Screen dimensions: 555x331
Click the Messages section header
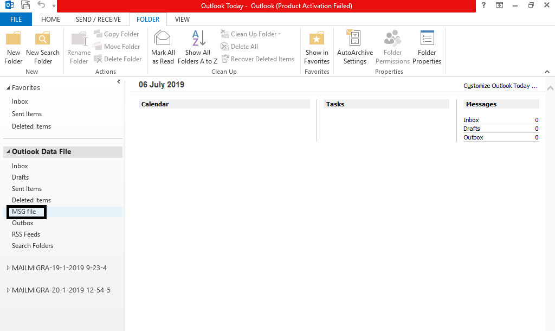click(x=501, y=104)
